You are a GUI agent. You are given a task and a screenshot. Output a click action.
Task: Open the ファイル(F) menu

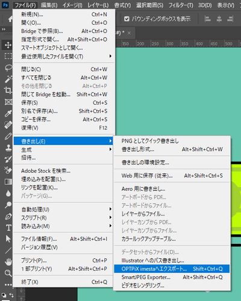click(x=25, y=5)
